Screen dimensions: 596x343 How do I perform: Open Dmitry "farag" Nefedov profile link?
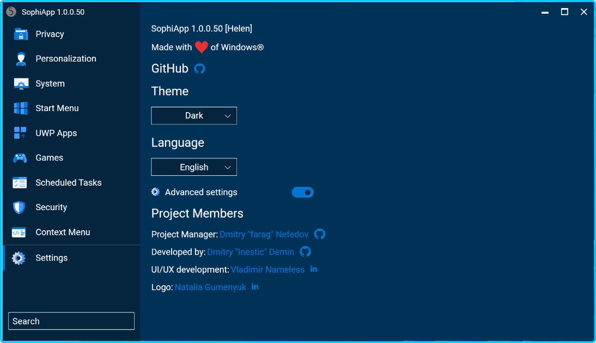(x=264, y=235)
